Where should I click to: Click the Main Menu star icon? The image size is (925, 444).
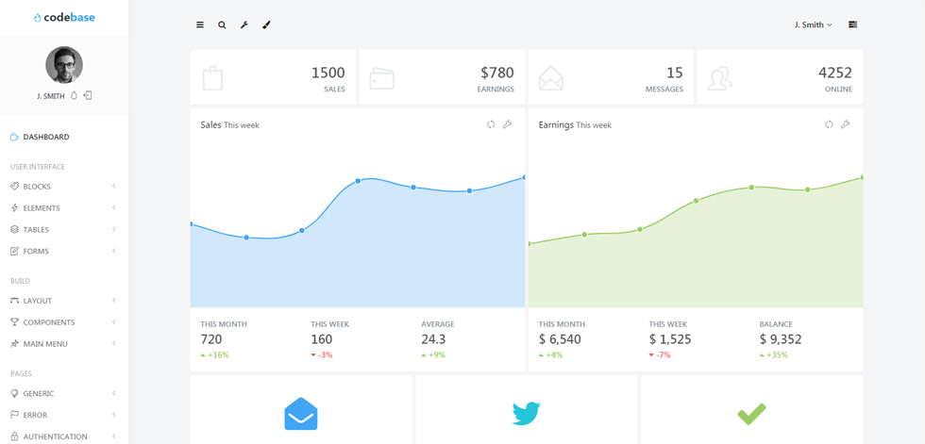(x=15, y=344)
